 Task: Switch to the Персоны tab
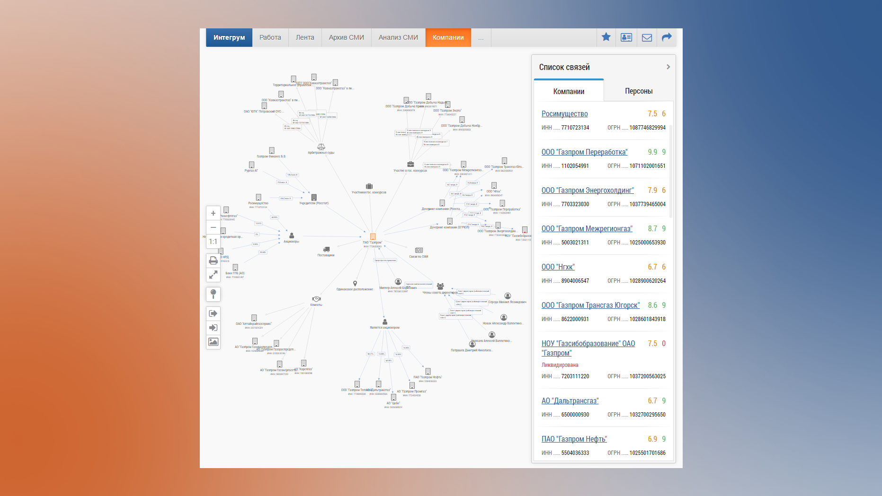[x=638, y=91]
